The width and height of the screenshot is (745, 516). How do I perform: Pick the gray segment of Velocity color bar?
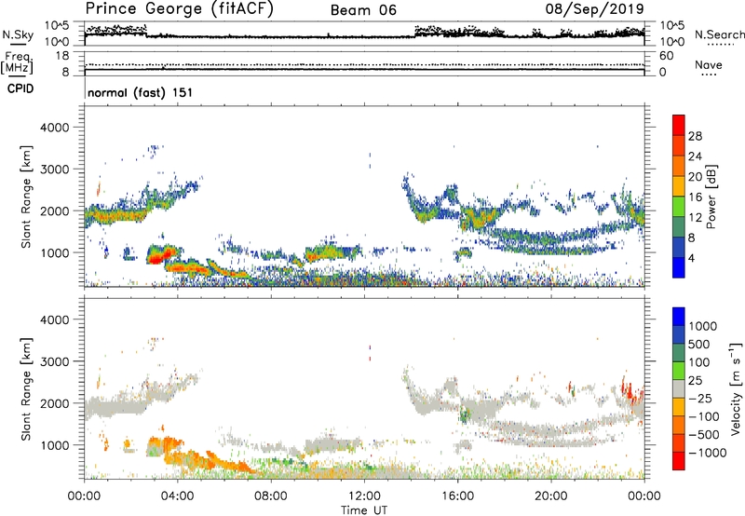[x=679, y=388]
